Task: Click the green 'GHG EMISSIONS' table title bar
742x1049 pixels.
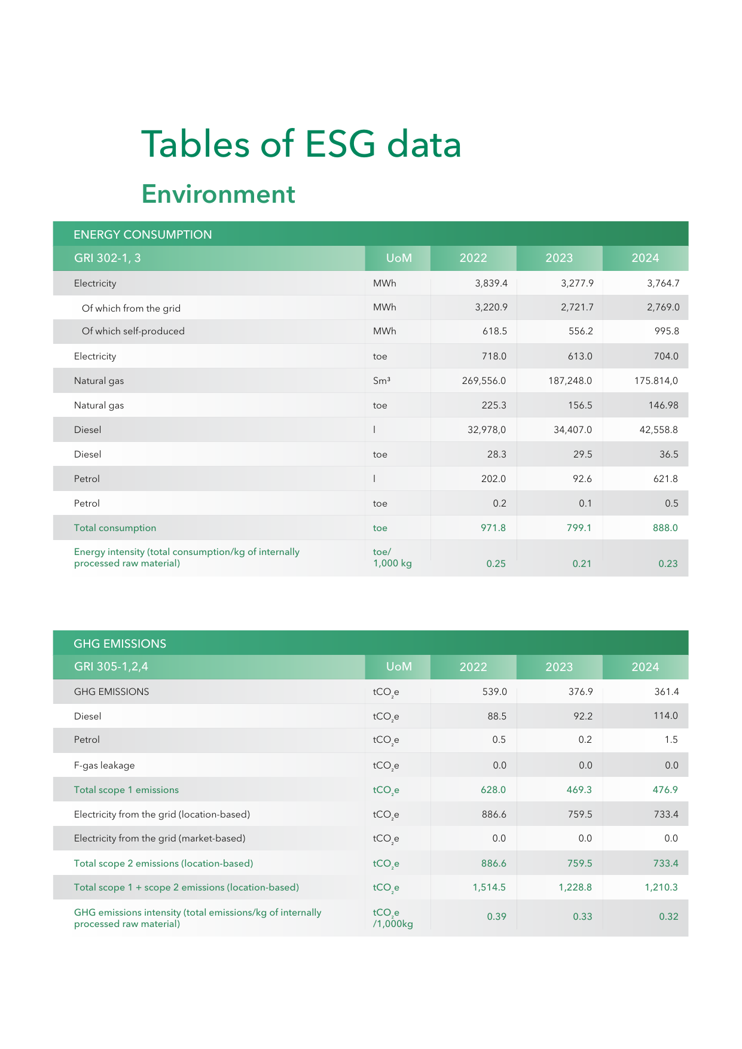Action: point(371,643)
